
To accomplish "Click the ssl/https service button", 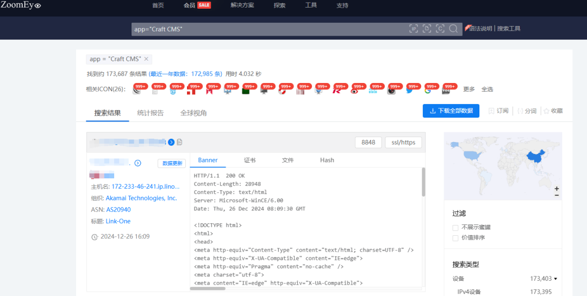I will pos(403,142).
